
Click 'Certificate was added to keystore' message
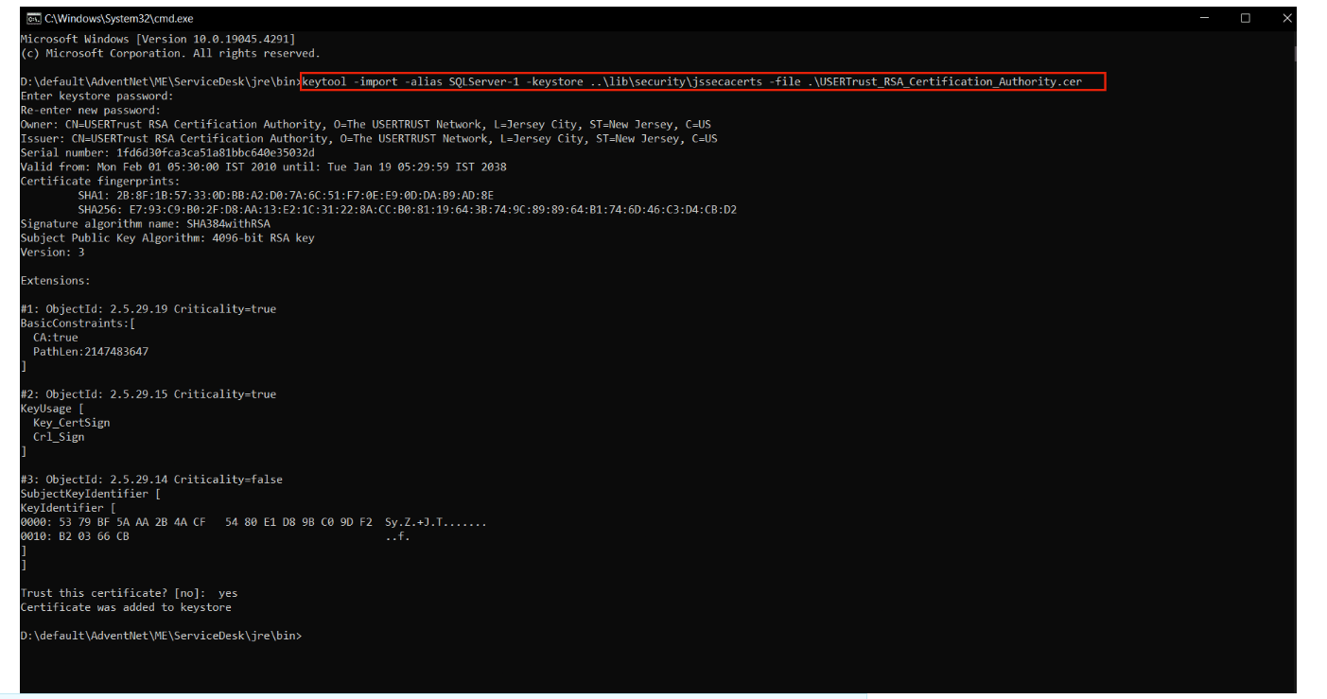click(x=126, y=607)
